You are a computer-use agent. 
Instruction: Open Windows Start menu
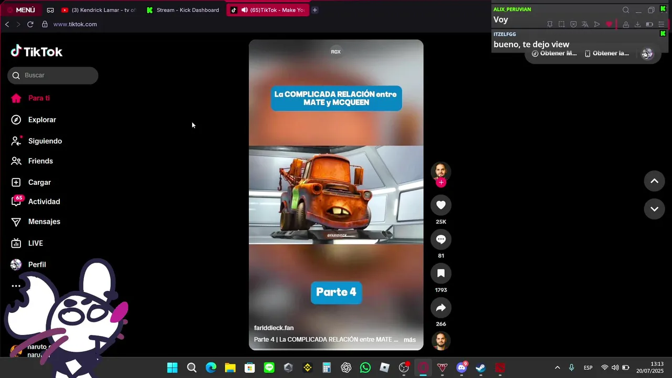click(x=172, y=367)
